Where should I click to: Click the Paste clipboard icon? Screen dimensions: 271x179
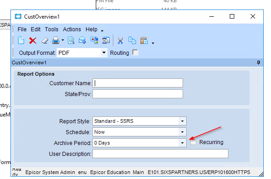point(144,41)
